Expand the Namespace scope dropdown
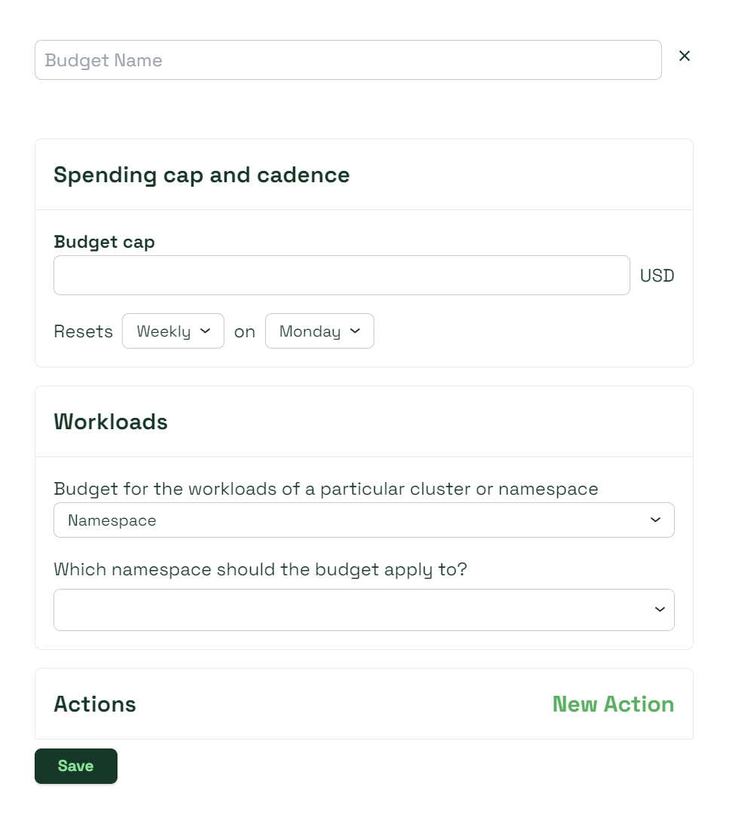The width and height of the screenshot is (729, 814). coord(364,520)
